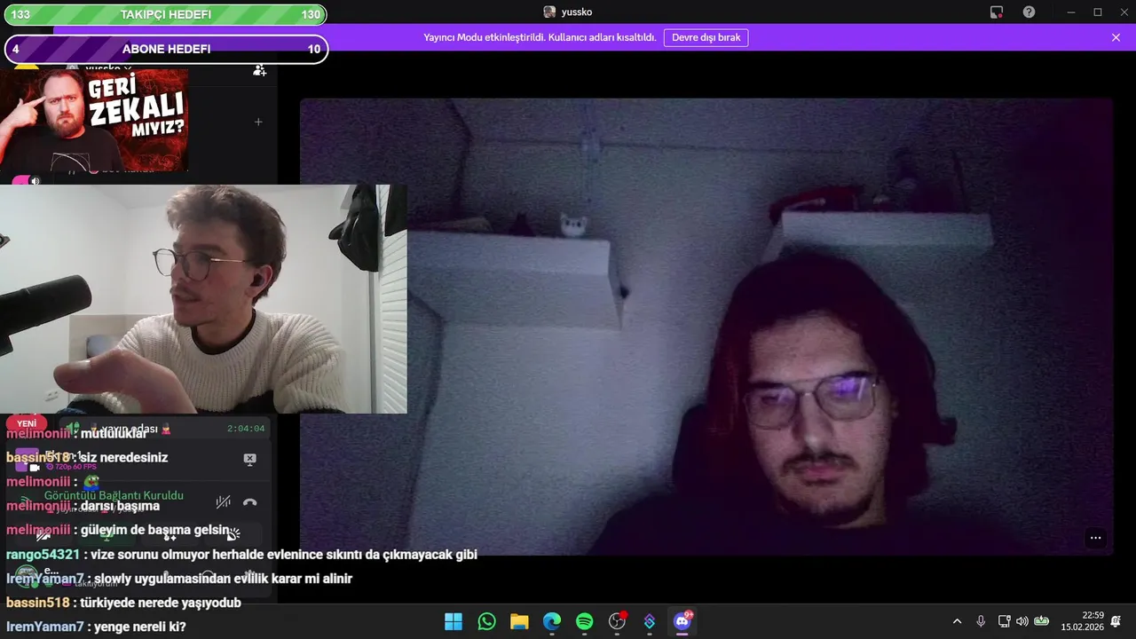The width and height of the screenshot is (1136, 639).
Task: Click the green download tray icon
Action: [x=1042, y=621]
